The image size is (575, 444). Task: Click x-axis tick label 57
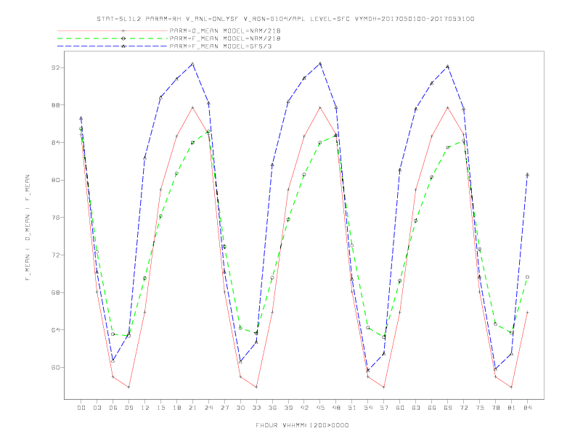pyautogui.click(x=384, y=408)
